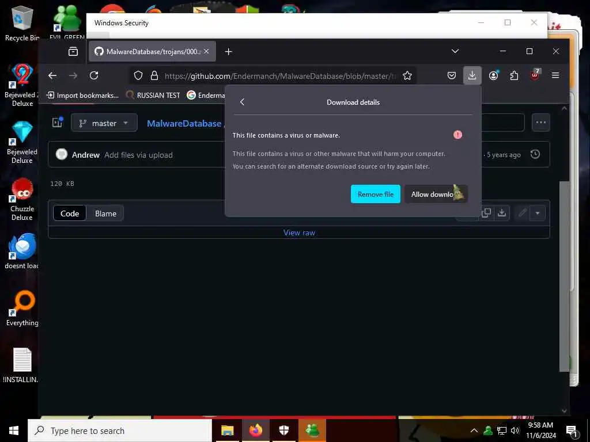This screenshot has width=590, height=442.
Task: Open Windows Security taskbar icon
Action: click(x=284, y=430)
